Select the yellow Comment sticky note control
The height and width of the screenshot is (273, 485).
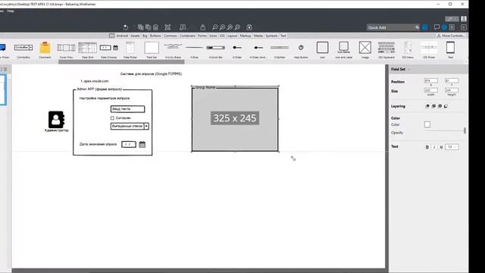pos(45,49)
